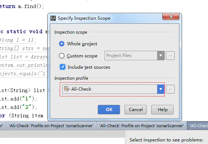Select the Custom scope radio button

point(62,56)
